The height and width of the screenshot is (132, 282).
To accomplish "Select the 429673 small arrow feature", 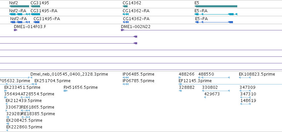I will pos(205,97).
